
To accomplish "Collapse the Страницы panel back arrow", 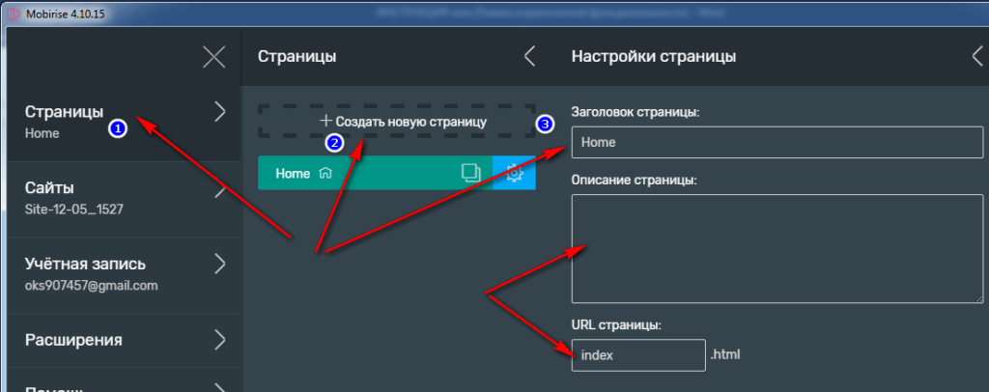I will click(530, 57).
